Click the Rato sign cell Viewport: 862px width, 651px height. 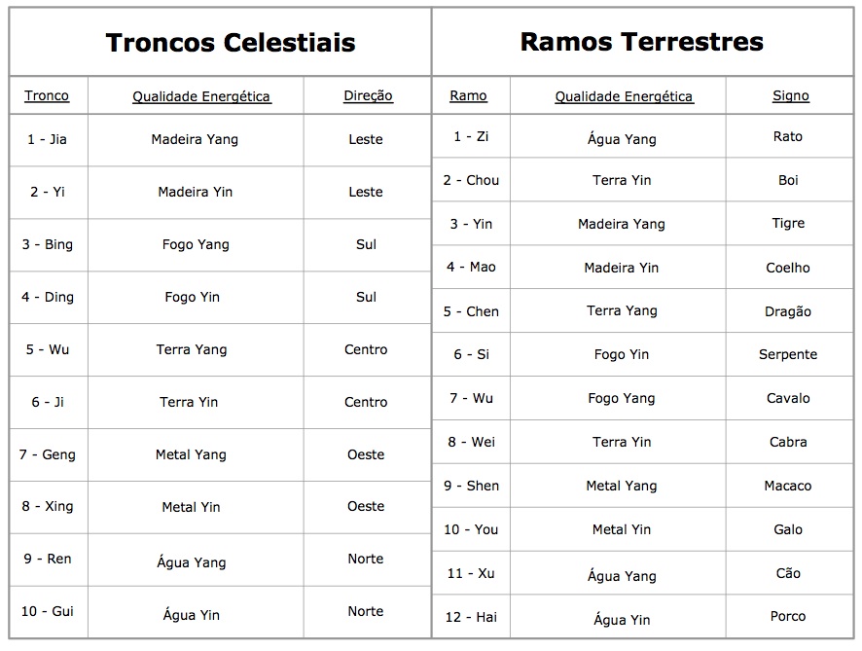pyautogui.click(x=787, y=136)
